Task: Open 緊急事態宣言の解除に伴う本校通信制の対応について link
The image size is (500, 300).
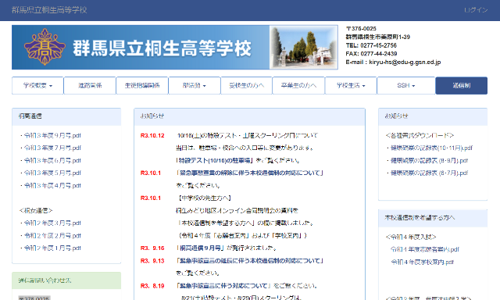Action: click(x=250, y=173)
